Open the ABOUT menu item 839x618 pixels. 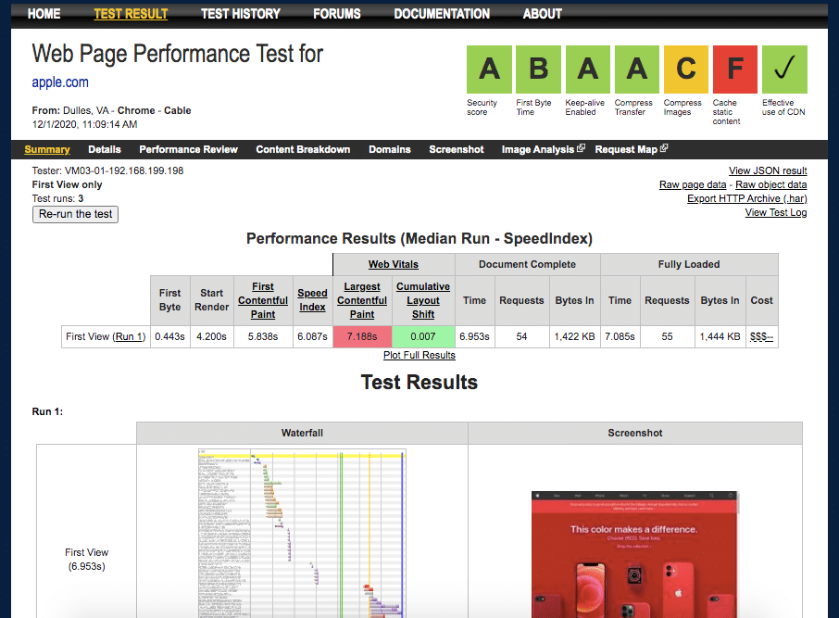click(x=542, y=14)
